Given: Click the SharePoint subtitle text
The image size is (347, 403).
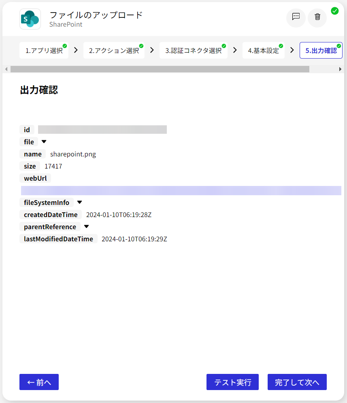Looking at the screenshot, I should (66, 24).
